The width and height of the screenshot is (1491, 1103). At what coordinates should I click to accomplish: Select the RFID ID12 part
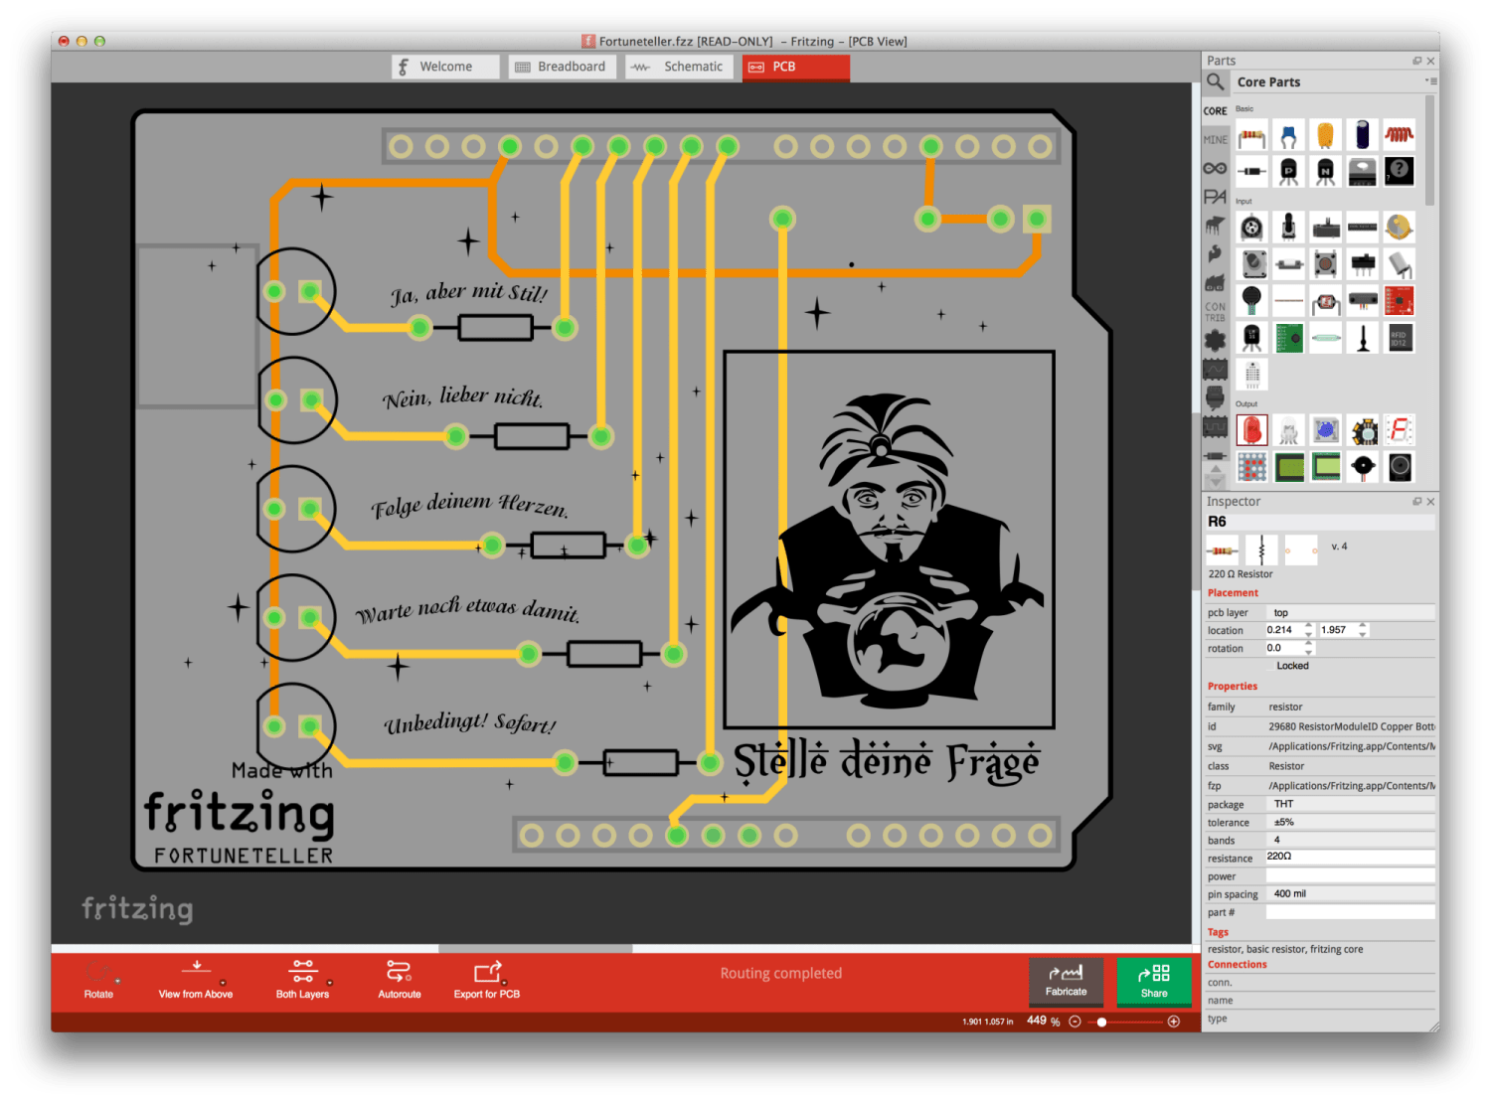tap(1400, 338)
